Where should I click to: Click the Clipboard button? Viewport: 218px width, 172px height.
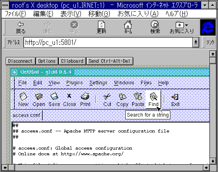(x=72, y=61)
